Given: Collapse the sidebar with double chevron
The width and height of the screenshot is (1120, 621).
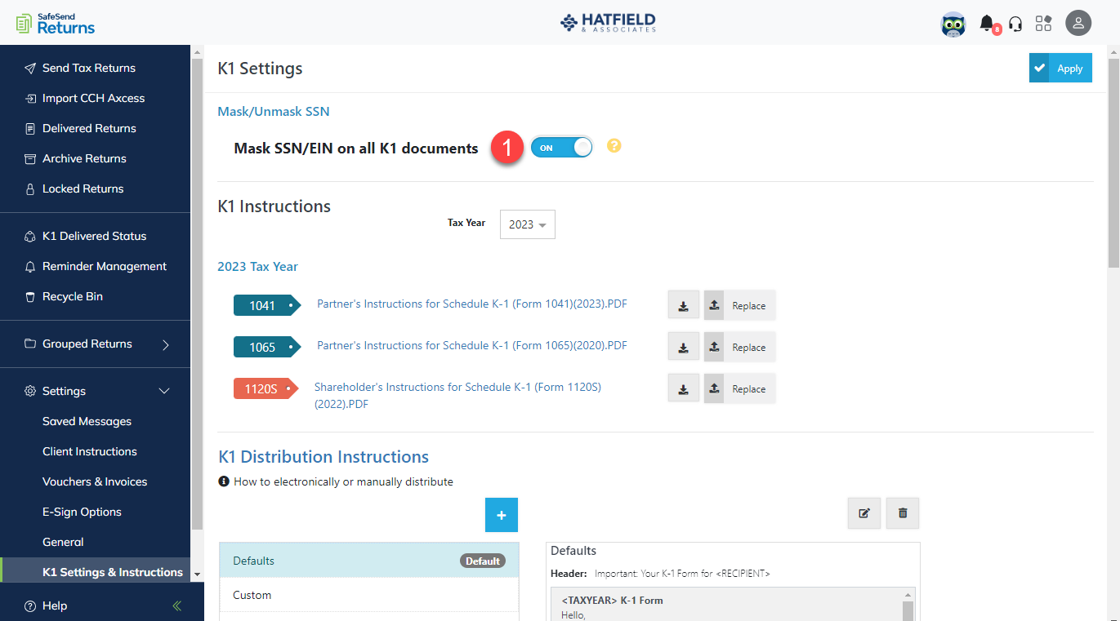Looking at the screenshot, I should pos(176,605).
